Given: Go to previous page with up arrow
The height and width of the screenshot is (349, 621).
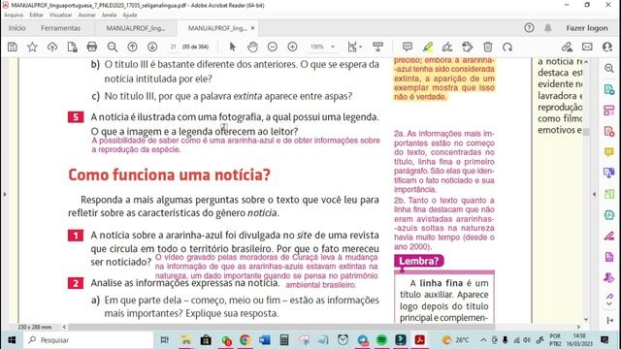Looking at the screenshot, I should pos(132,47).
